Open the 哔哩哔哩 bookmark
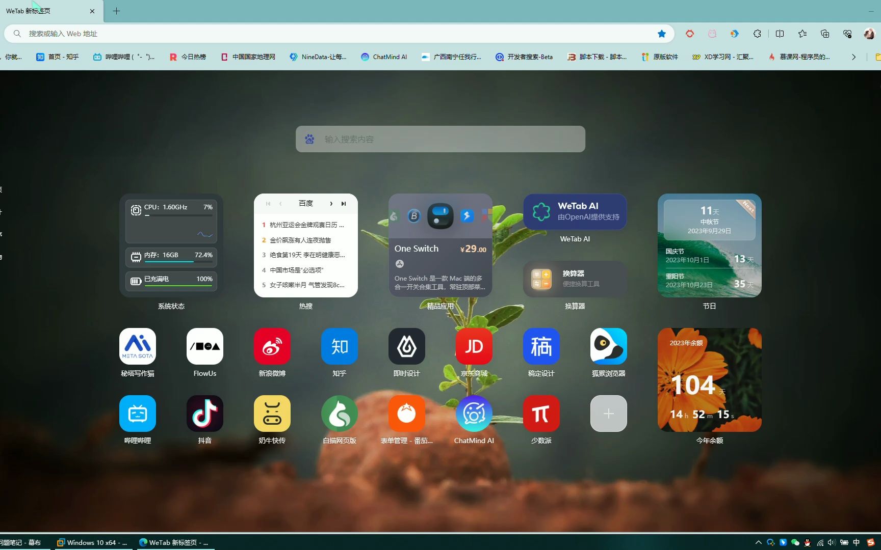The image size is (881, 550). (x=124, y=57)
